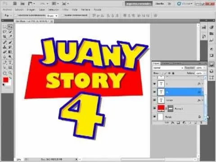Viewport: 216px width, 162px height.
Task: Open Mini Bridge from the application bar
Action: click(x=22, y=4)
